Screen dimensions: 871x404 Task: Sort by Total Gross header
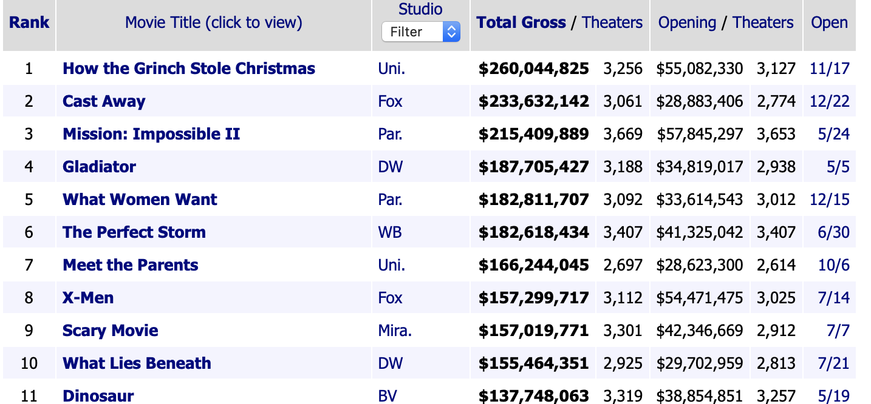click(x=521, y=23)
